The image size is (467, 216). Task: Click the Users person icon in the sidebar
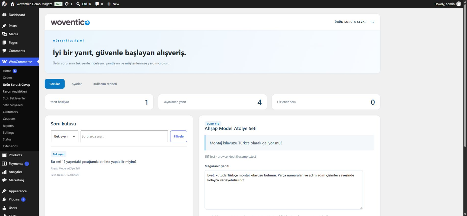4,208
